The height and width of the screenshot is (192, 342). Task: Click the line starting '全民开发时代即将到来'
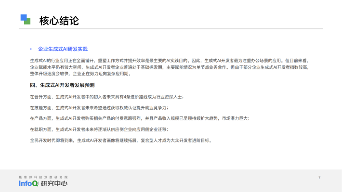click(x=120, y=141)
